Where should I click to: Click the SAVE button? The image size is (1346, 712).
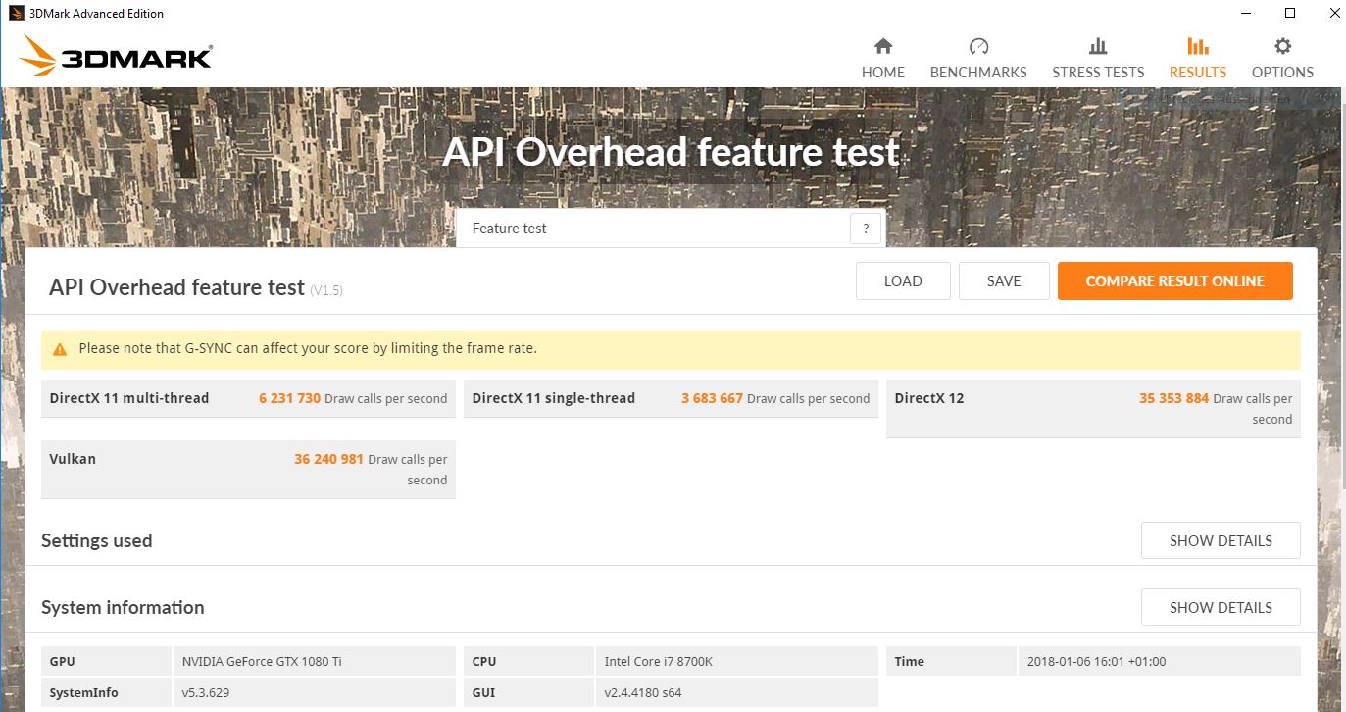click(1004, 280)
